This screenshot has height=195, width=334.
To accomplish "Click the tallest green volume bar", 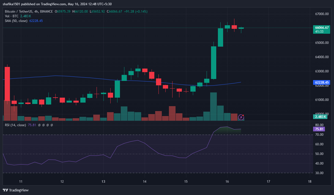I will pos(213,106).
